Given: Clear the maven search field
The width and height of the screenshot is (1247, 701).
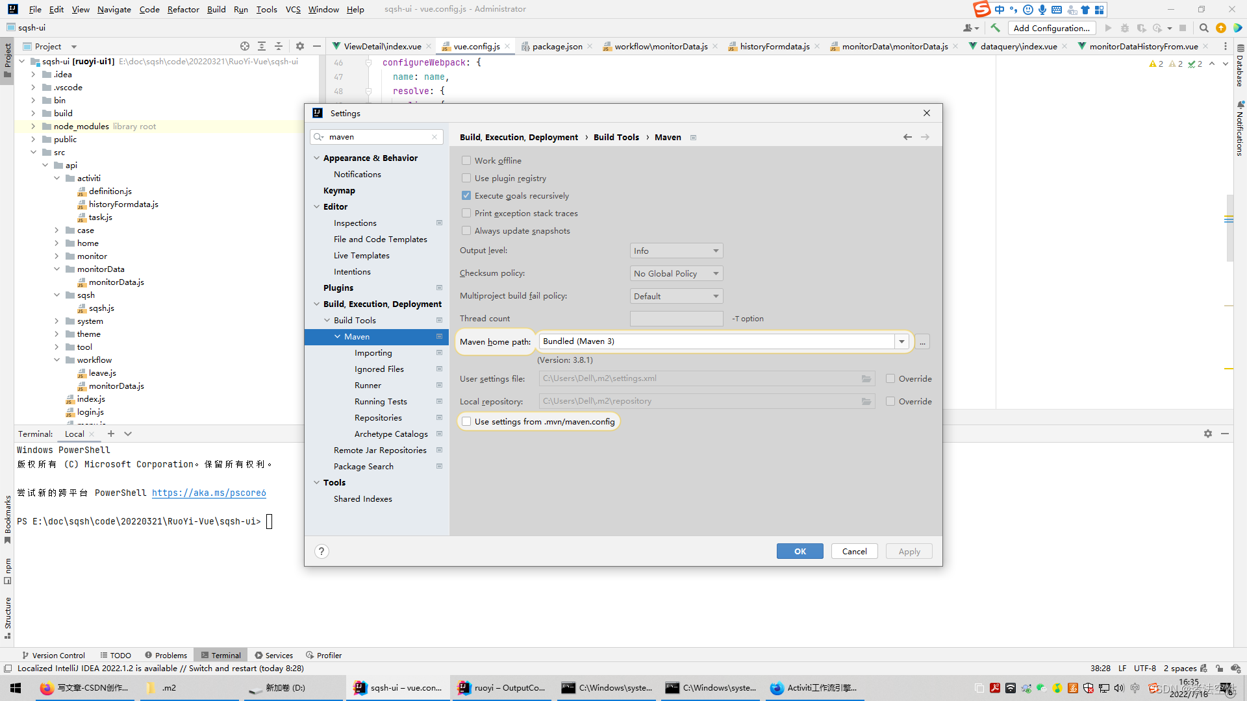Looking at the screenshot, I should point(435,137).
